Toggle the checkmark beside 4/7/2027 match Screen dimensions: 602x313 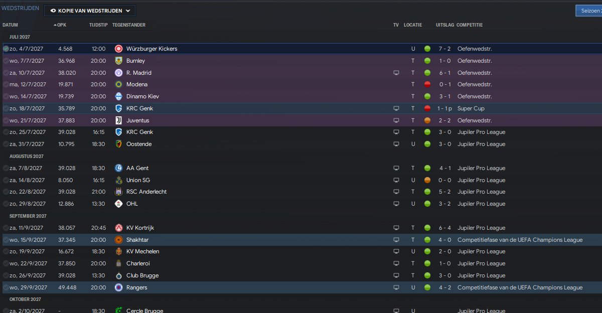pos(6,49)
